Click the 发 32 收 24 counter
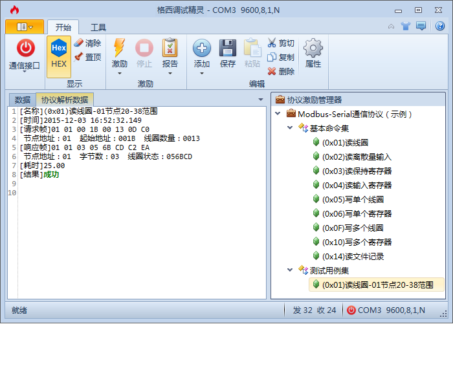 [x=315, y=310]
